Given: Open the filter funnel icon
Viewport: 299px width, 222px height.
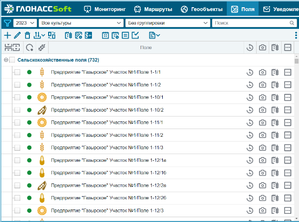Looking at the screenshot, I should (7, 23).
